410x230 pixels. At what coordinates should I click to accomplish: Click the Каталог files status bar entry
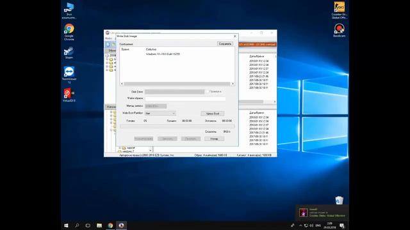(x=254, y=155)
